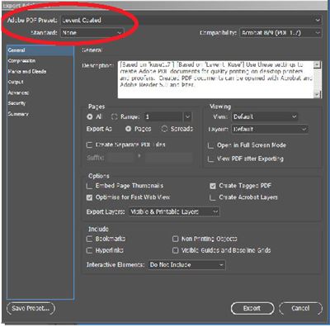Enable Open in Full Screen Mode
The image size is (330, 327).
(x=210, y=145)
